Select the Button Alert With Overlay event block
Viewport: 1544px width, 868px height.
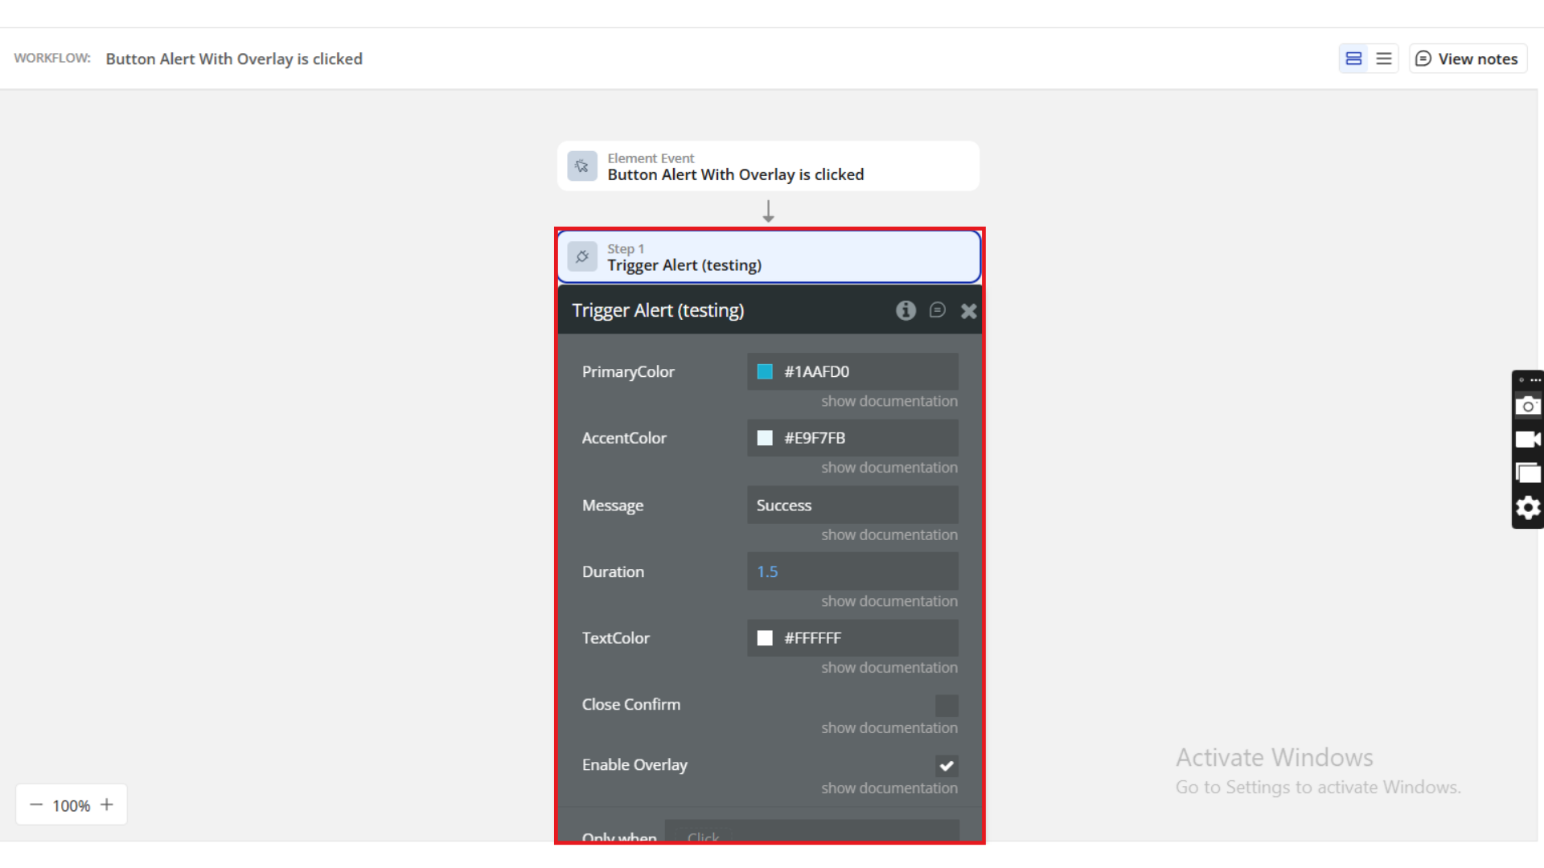(768, 166)
